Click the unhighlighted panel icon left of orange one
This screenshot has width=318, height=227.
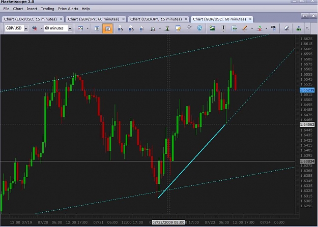click(97, 28)
